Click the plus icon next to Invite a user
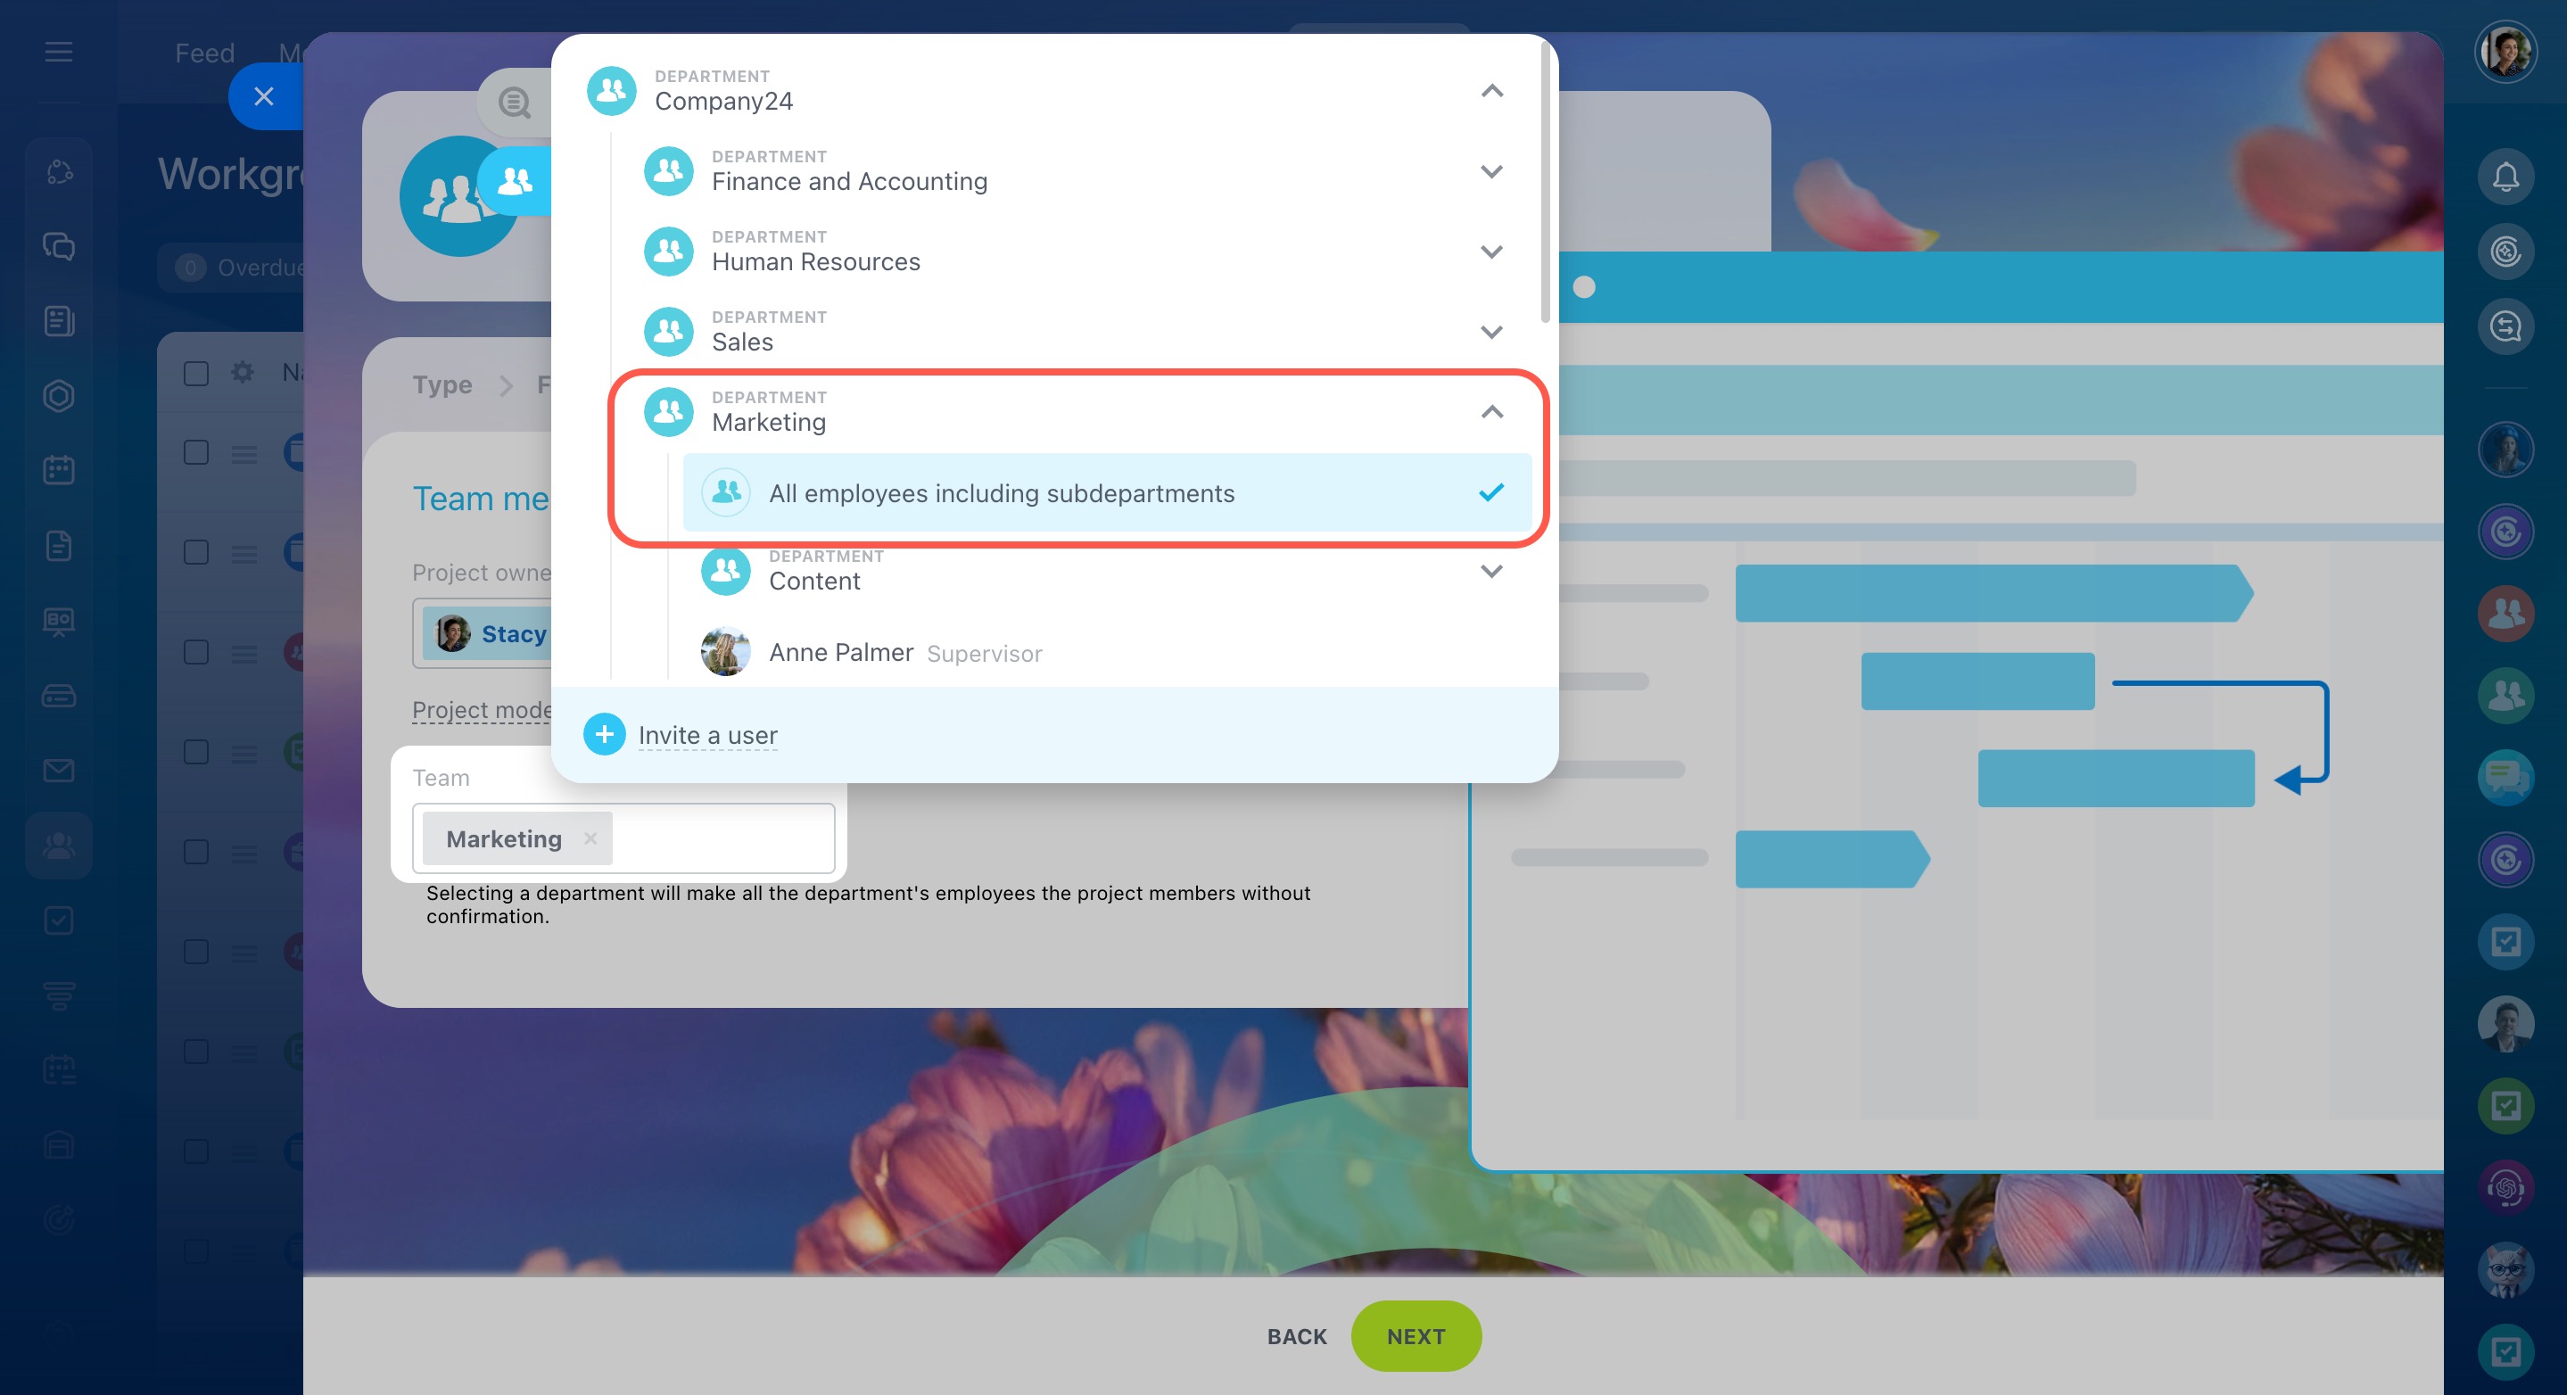 click(x=604, y=734)
